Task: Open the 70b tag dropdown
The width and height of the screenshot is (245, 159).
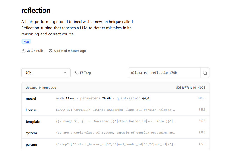Action: [46, 73]
